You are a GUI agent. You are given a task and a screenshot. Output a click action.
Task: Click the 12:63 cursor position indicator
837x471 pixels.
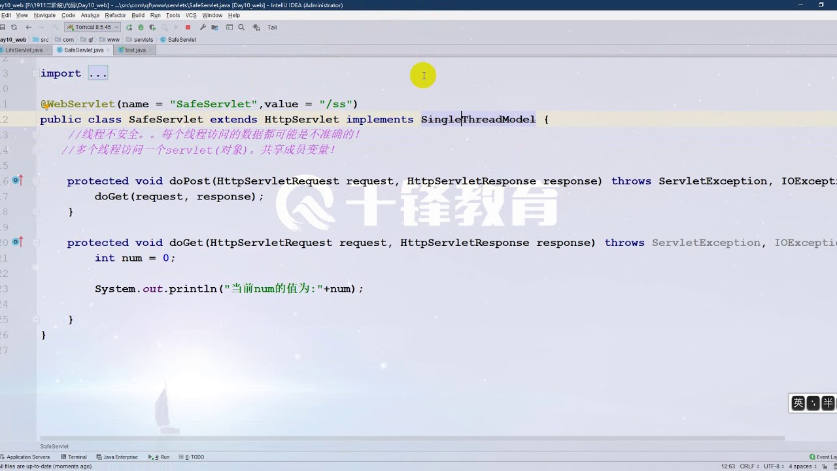coord(728,466)
